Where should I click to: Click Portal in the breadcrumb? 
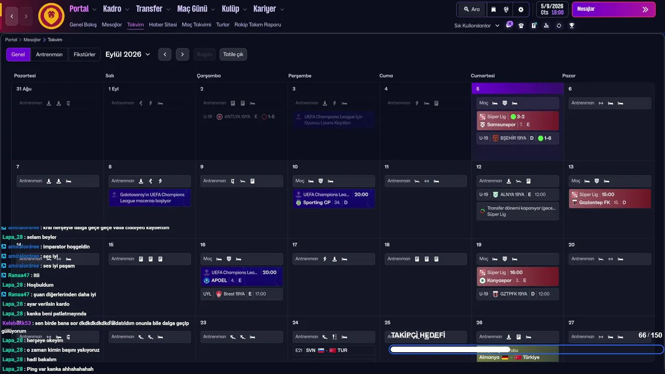click(11, 39)
